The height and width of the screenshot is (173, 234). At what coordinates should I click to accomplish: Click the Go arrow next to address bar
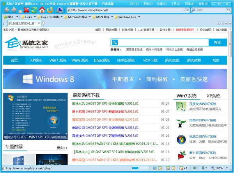click(x=188, y=10)
